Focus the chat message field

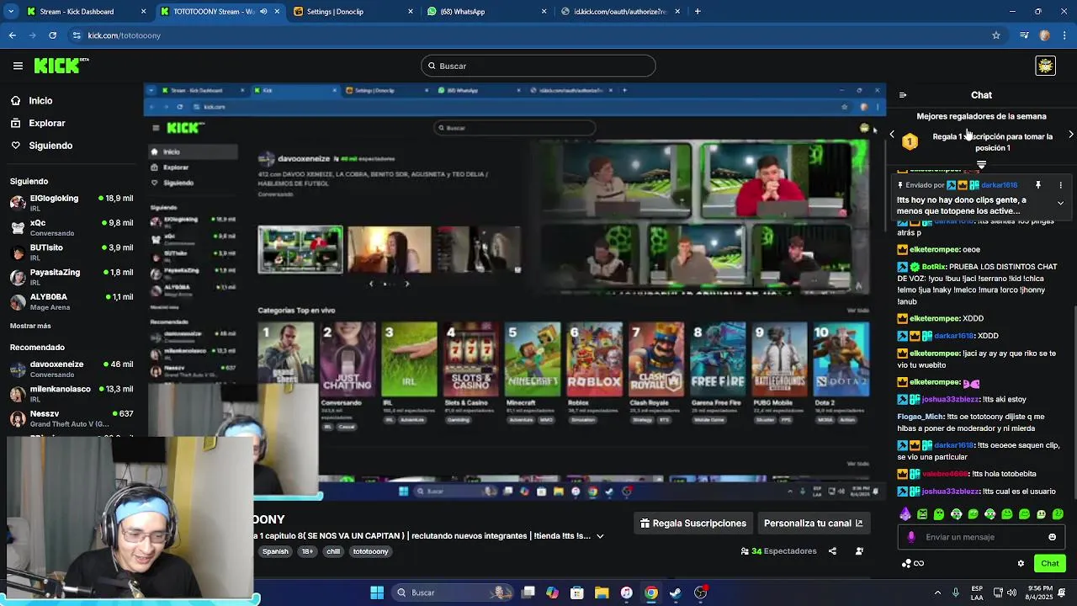point(981,537)
